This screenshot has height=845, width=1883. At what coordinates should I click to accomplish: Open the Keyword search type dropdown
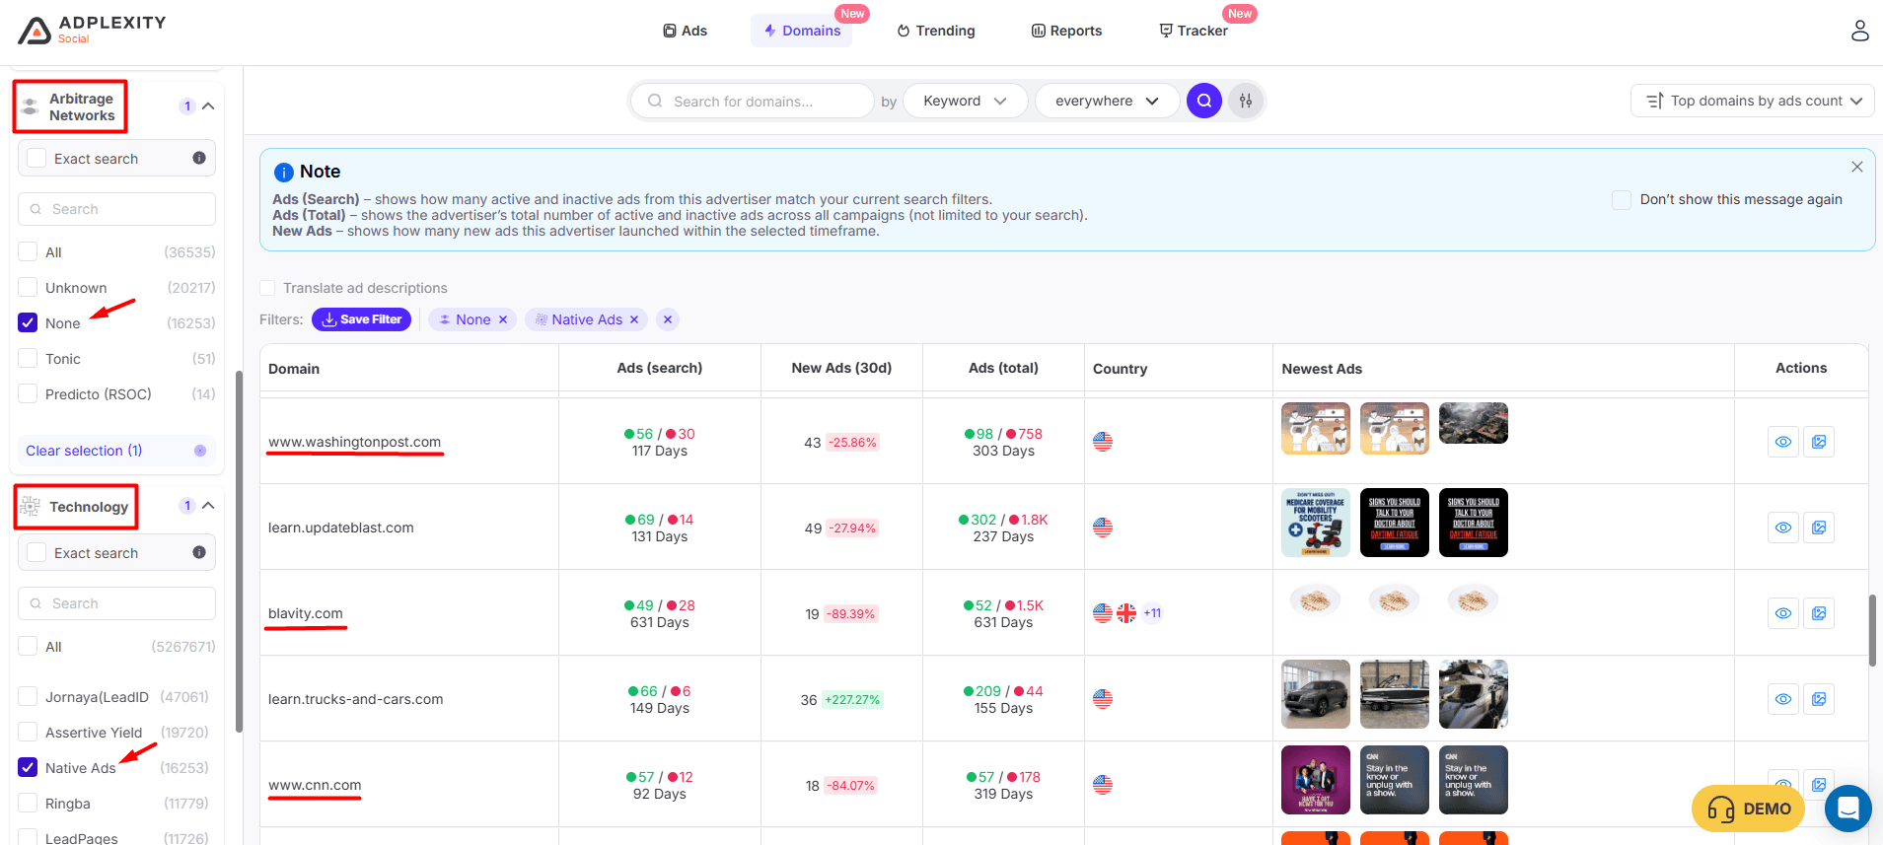click(965, 101)
